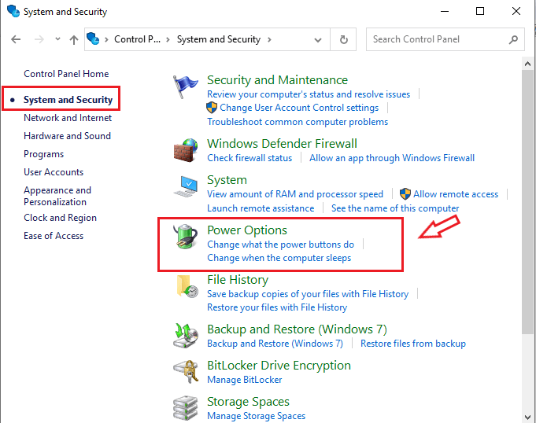Open File History heading
The height and width of the screenshot is (423, 536).
pos(238,280)
